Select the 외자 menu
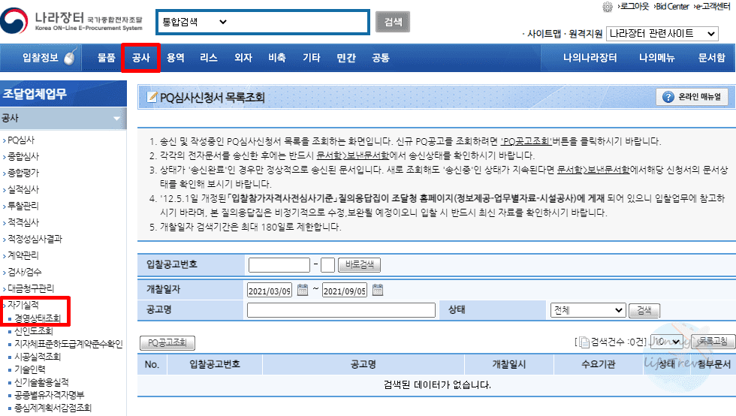 [x=243, y=57]
